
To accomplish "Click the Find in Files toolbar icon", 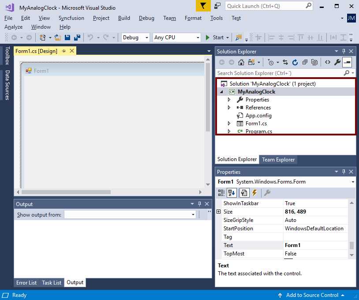I will pos(239,37).
